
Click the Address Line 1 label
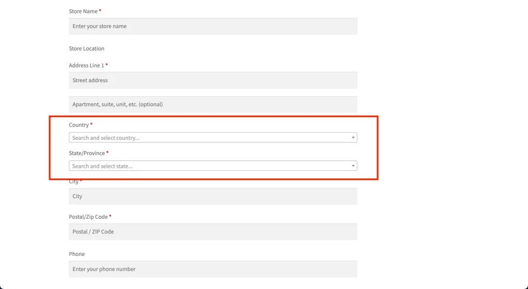point(86,66)
